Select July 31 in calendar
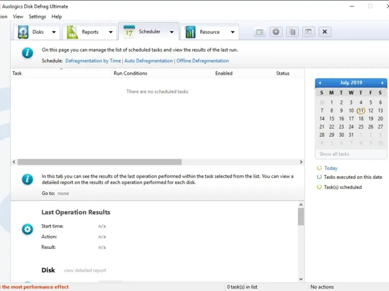Viewport: 389px width, 291px height. [x=351, y=135]
